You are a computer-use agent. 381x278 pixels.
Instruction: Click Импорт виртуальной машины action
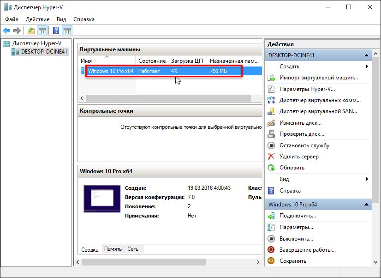pyautogui.click(x=319, y=78)
